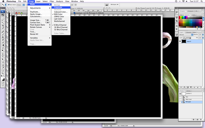The width and height of the screenshot is (205, 128).
Task: Toggle the Auto-Select checkbox
Action: [9, 5]
